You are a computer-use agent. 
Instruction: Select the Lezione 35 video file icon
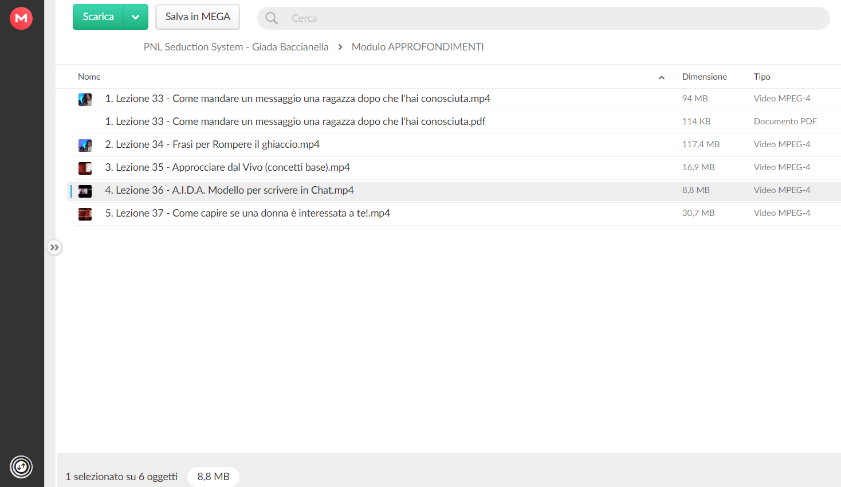85,168
